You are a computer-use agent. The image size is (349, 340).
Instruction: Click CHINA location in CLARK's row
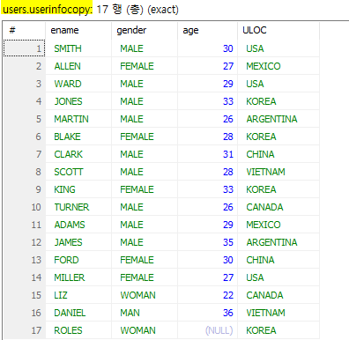(278, 154)
